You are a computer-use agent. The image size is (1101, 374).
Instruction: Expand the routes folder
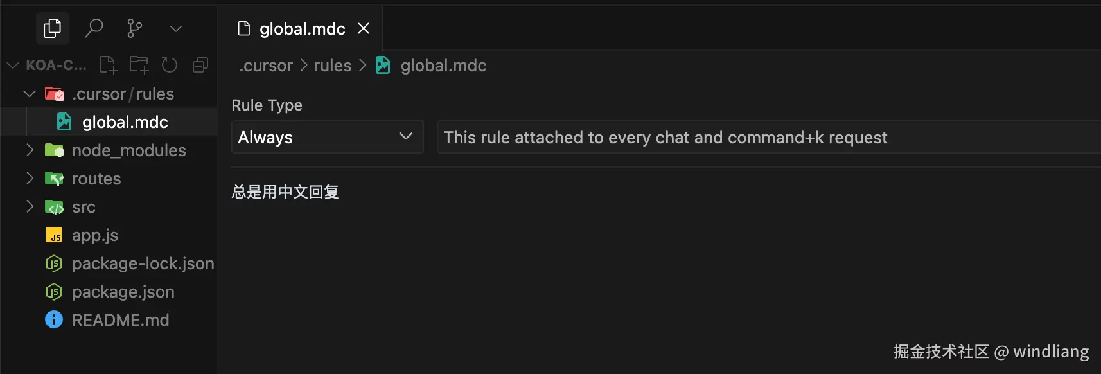(30, 179)
